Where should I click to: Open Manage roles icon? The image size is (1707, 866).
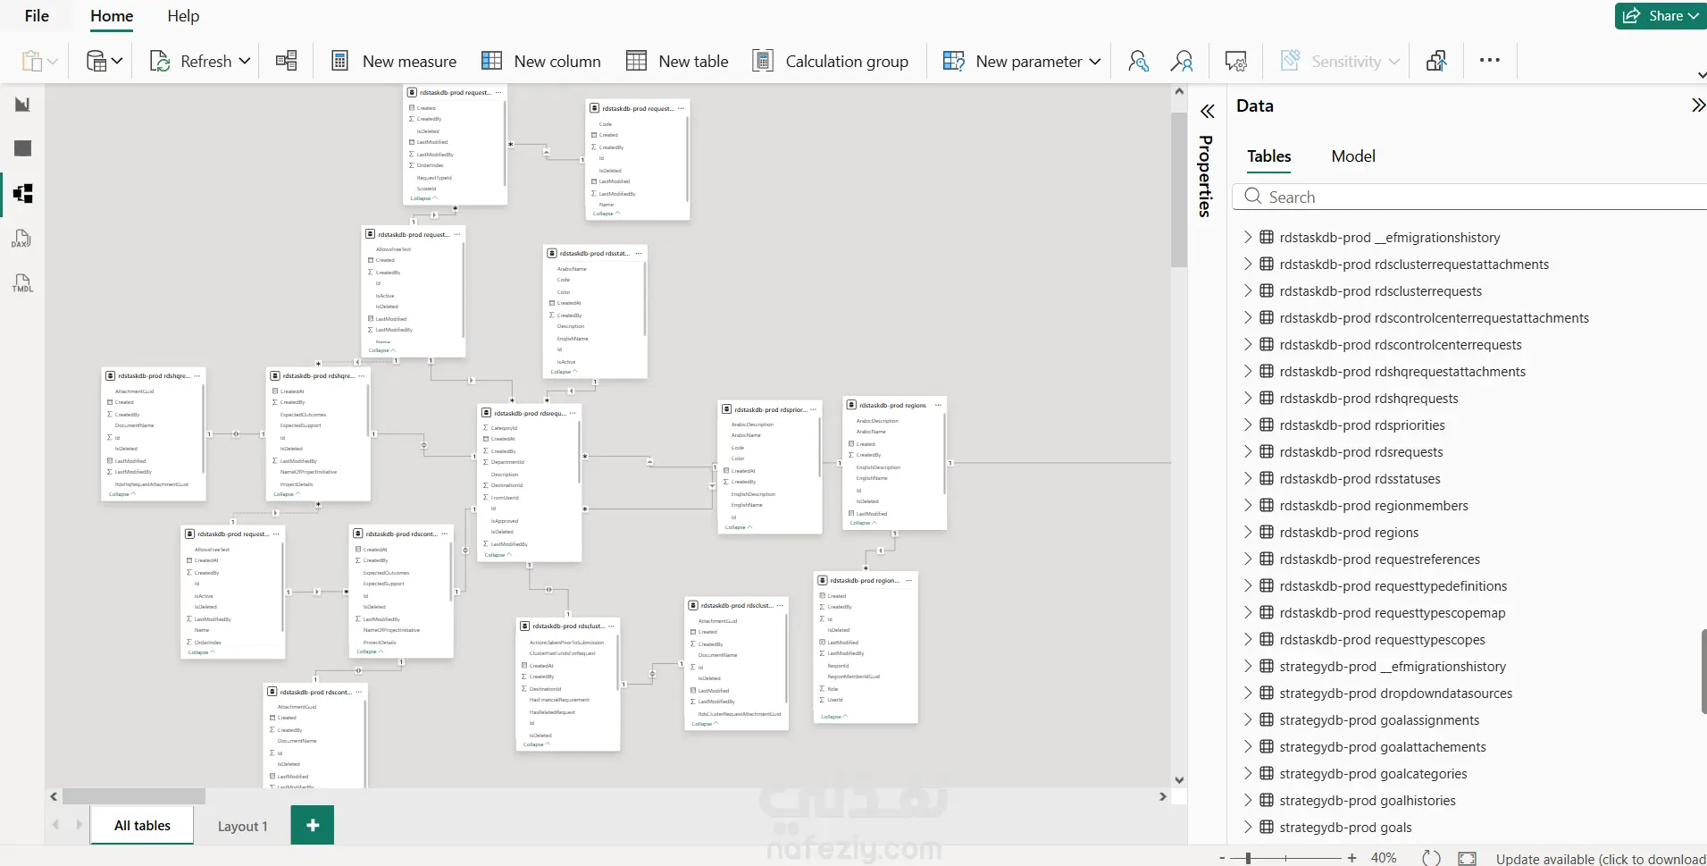[x=1138, y=61]
